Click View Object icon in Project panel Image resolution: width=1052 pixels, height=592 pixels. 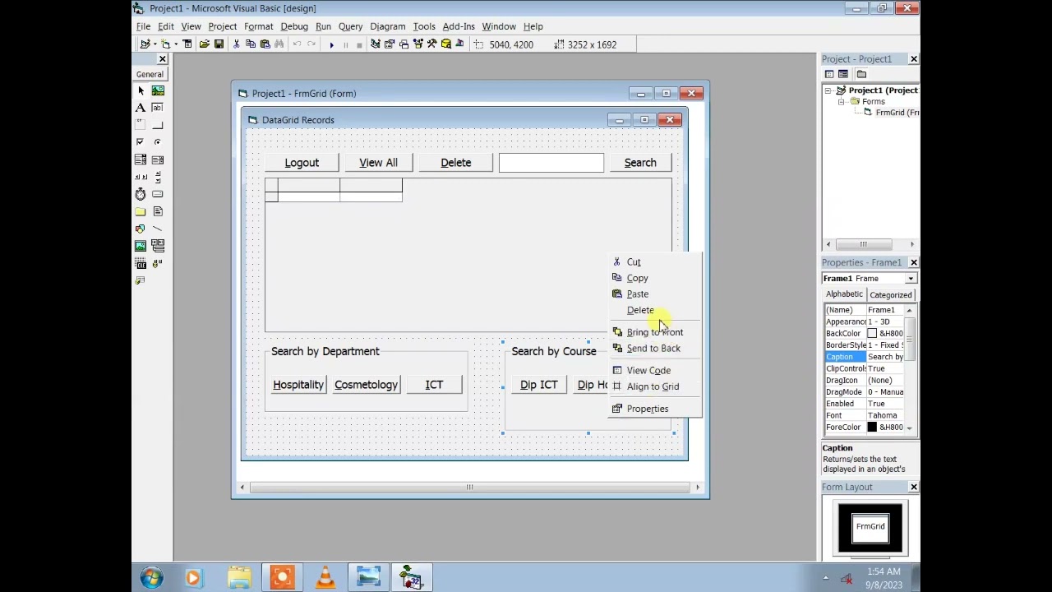point(843,74)
